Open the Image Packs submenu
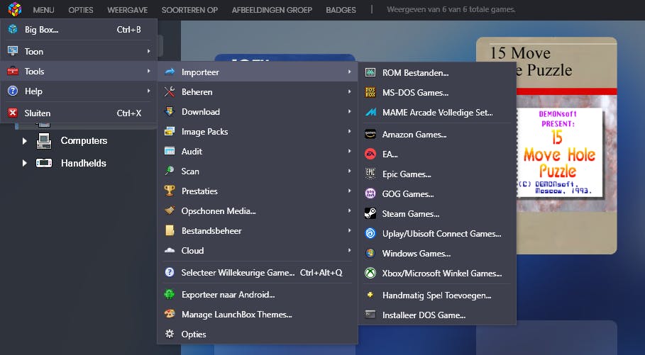The image size is (645, 355). pyautogui.click(x=258, y=132)
